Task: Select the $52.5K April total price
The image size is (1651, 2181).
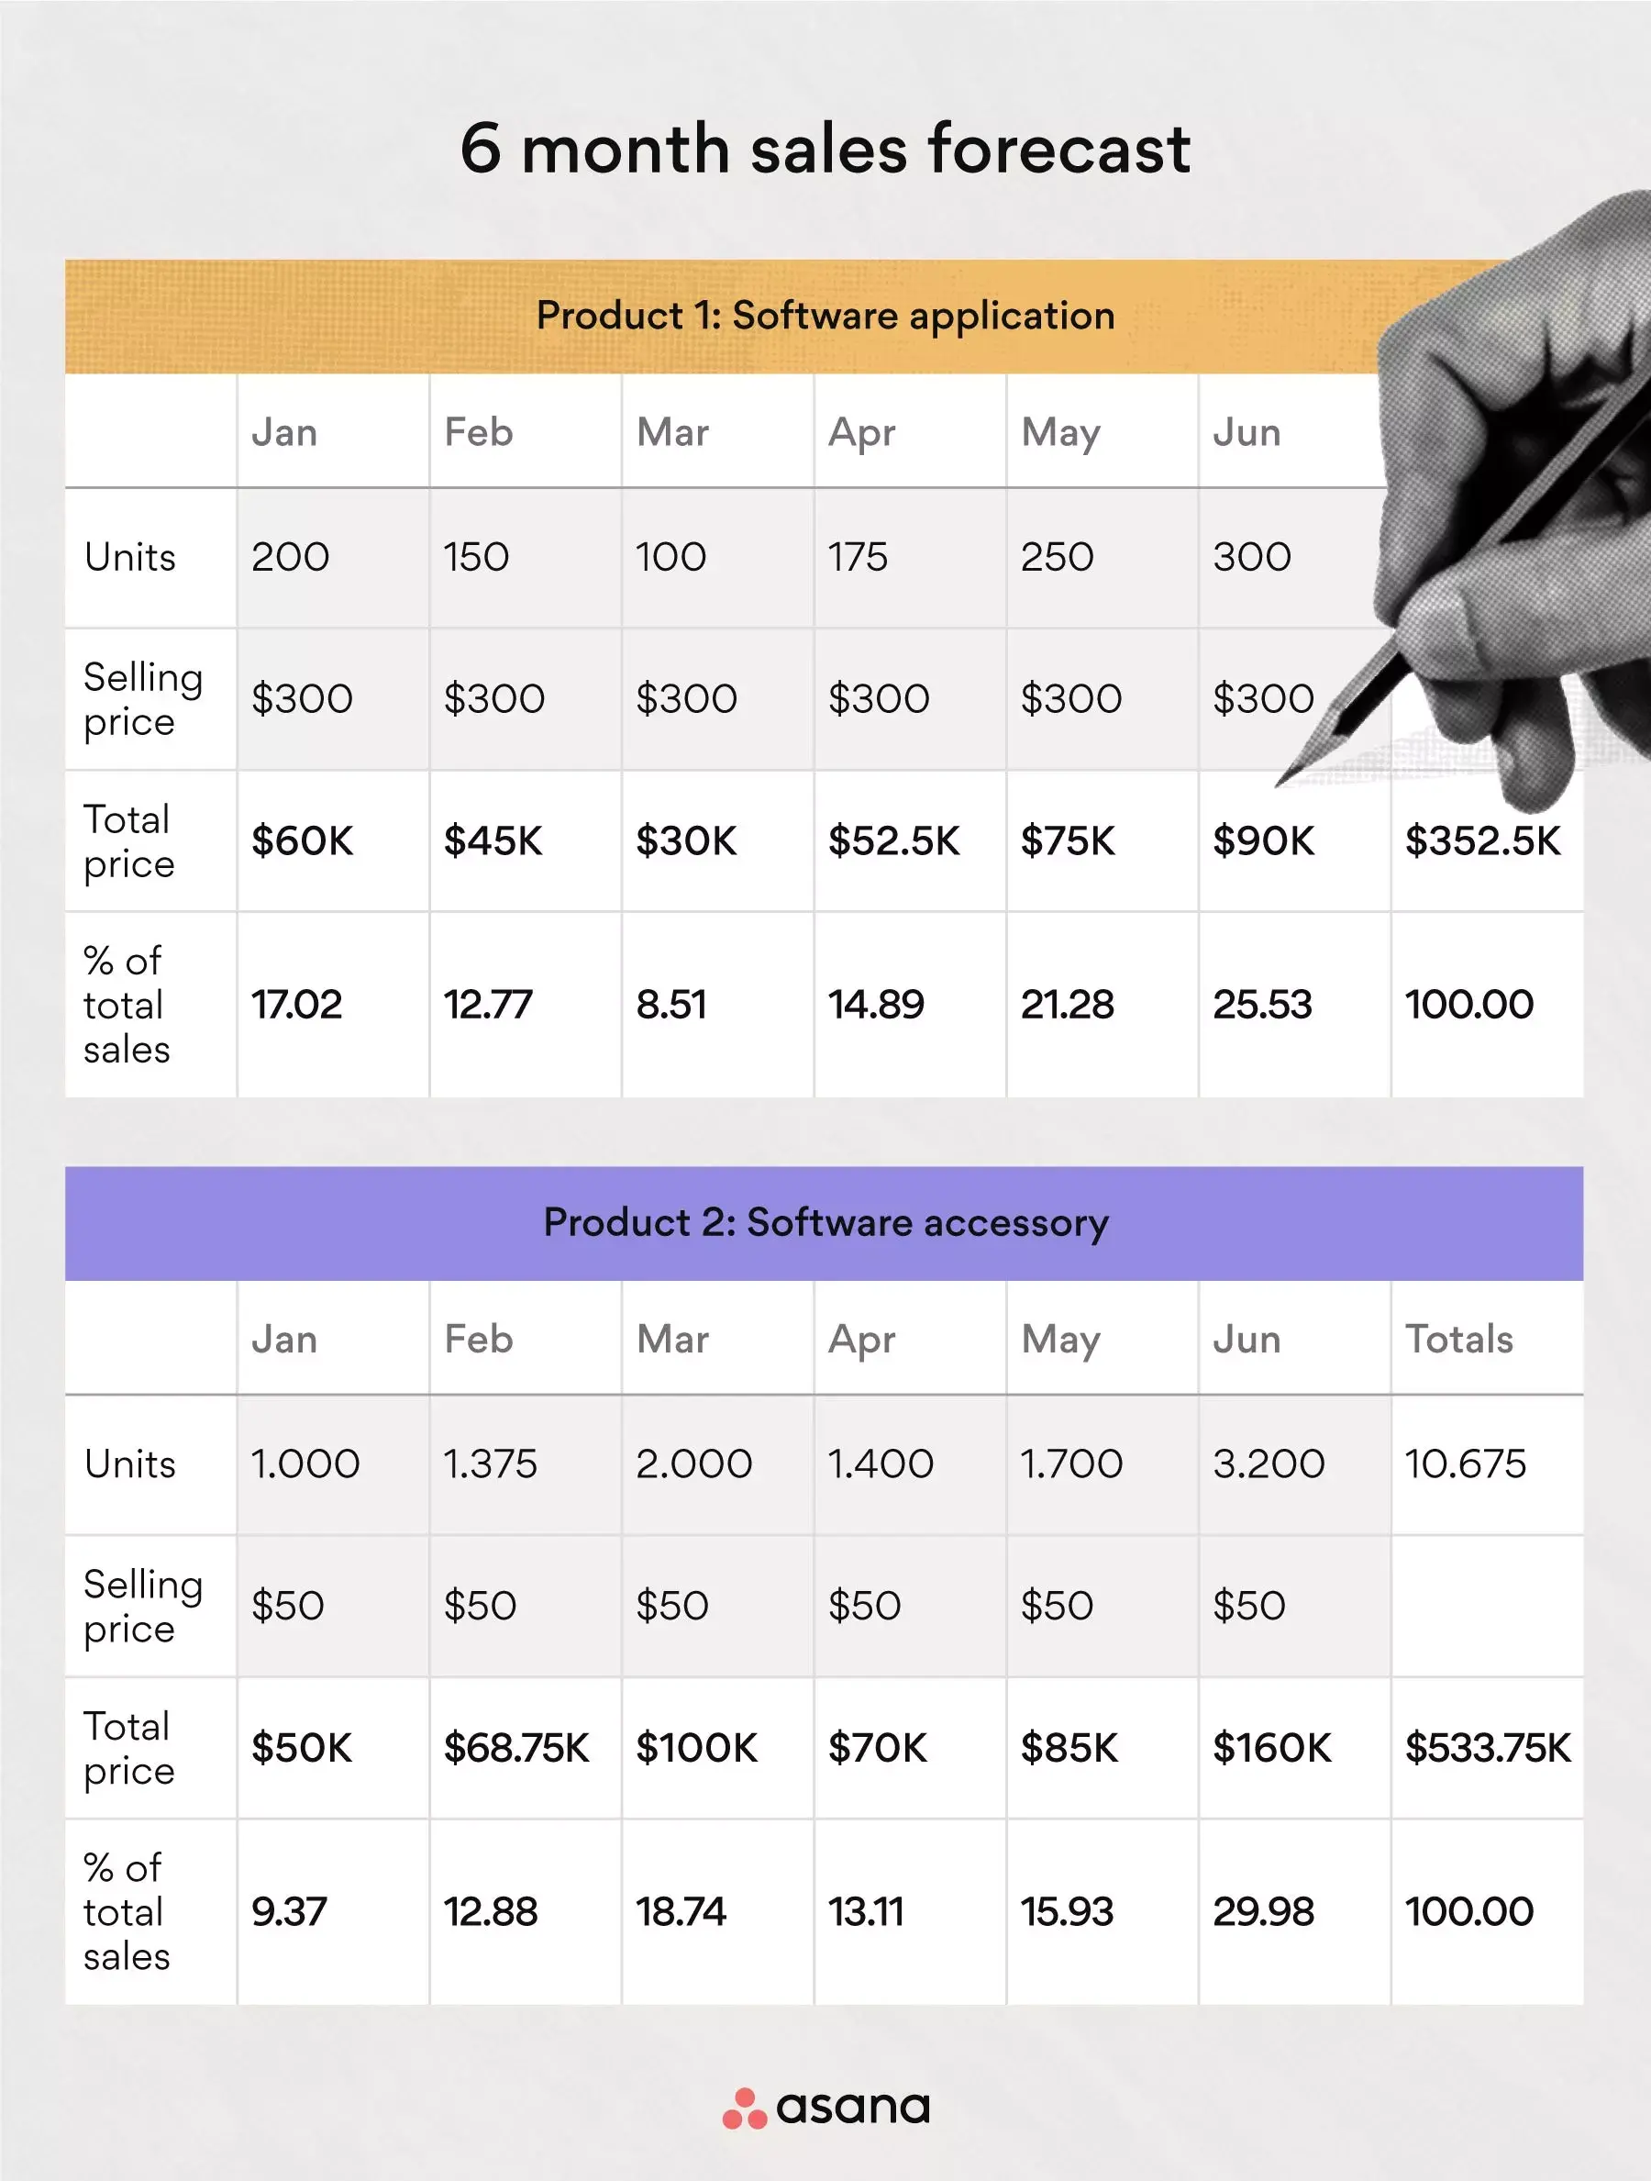Action: point(893,841)
